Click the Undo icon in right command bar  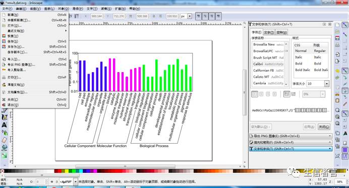tap(337, 71)
